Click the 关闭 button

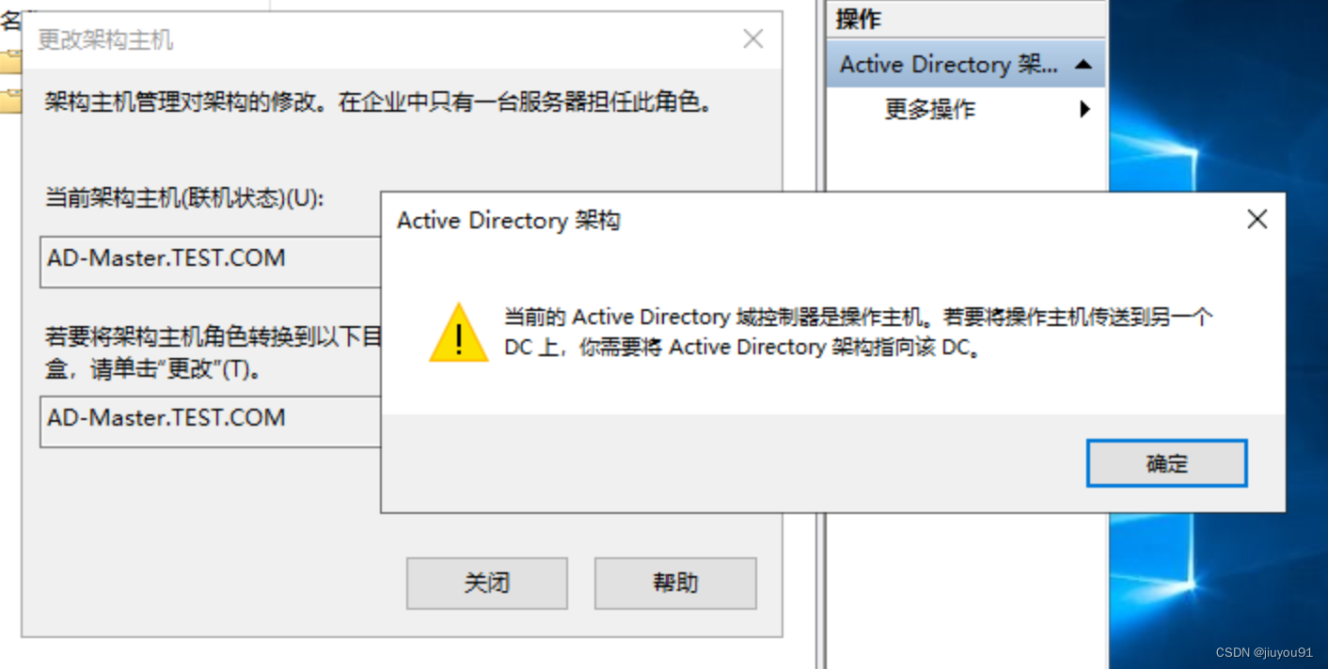[x=486, y=583]
